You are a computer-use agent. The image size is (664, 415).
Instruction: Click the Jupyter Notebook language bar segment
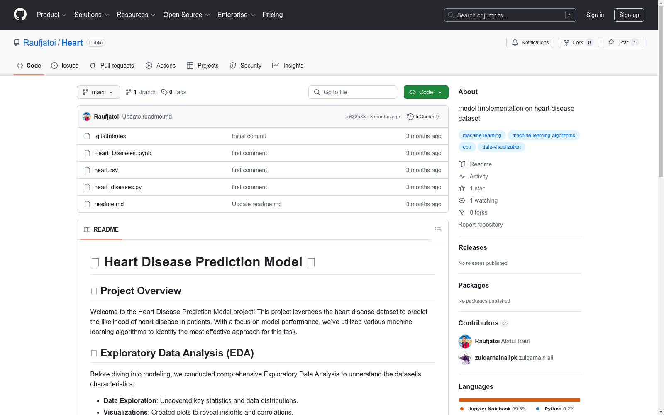coord(519,400)
